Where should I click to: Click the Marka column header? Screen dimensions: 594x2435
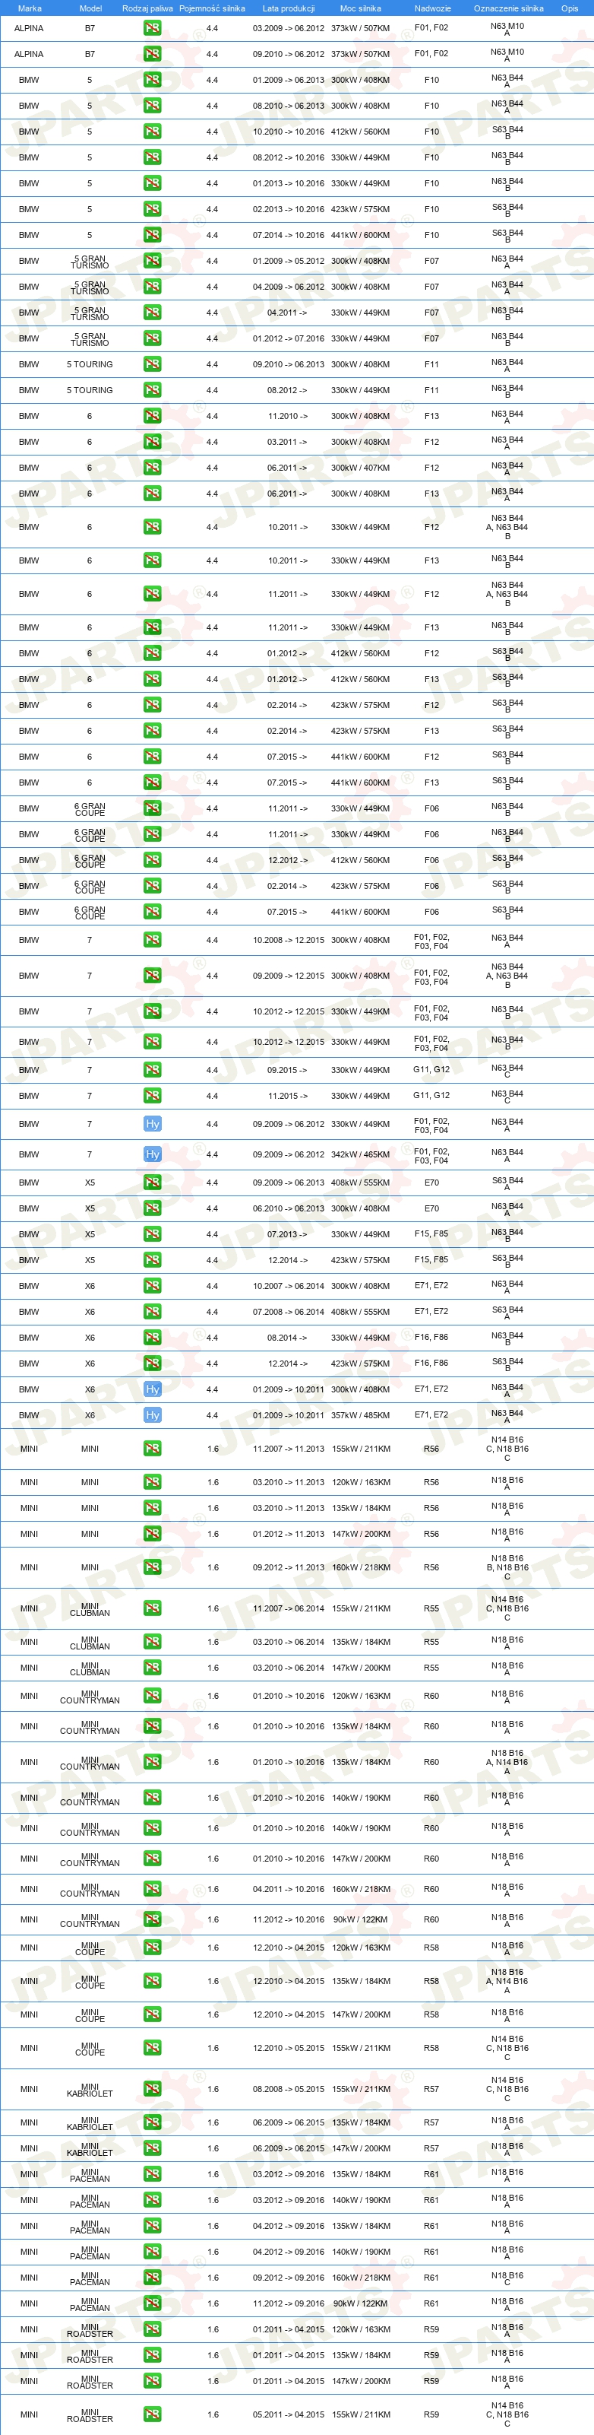(x=30, y=8)
